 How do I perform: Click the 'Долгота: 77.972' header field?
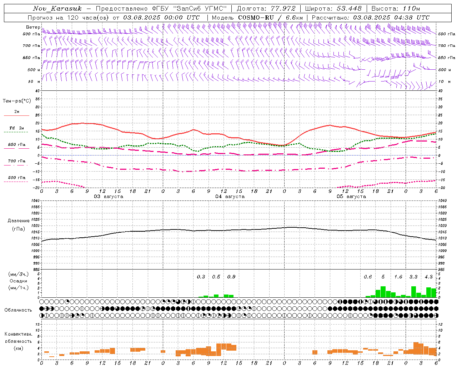tap(266, 9)
